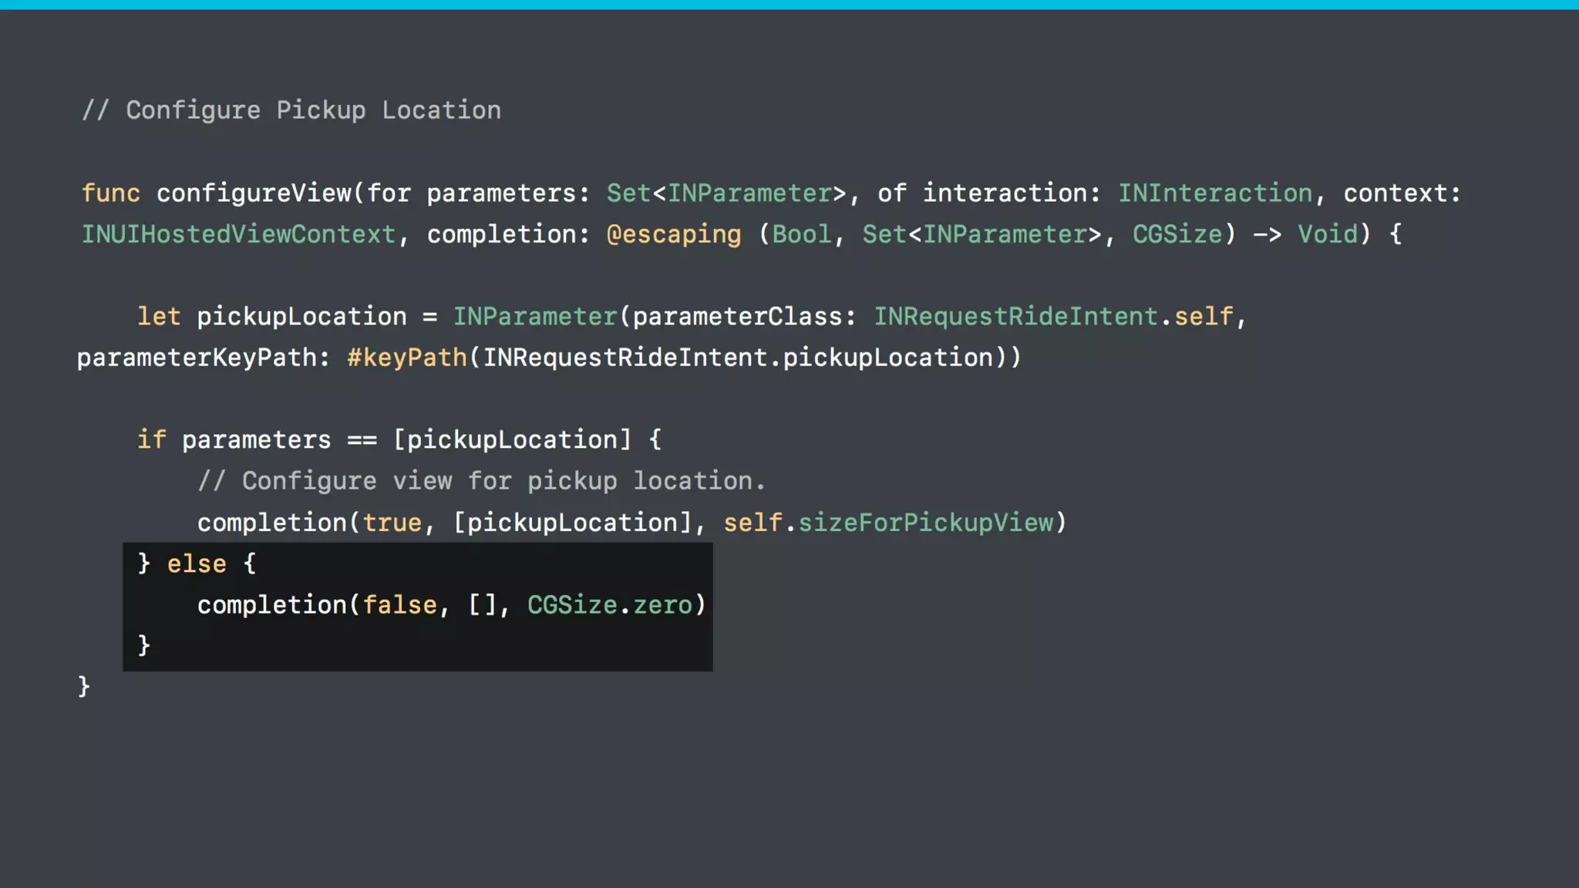Click the INInteraction type name

[x=1215, y=193]
